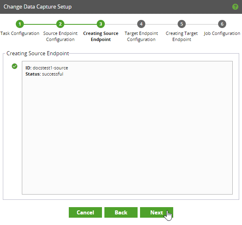This screenshot has width=242, height=225.
Task: Select Creating Target Endpoint step label
Action: (181, 37)
